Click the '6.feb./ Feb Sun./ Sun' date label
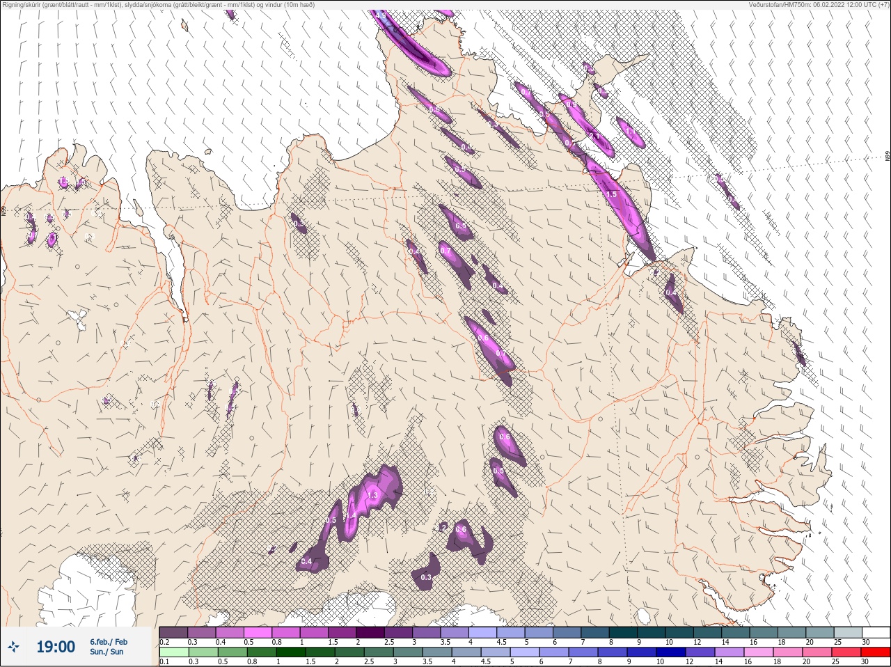Image resolution: width=891 pixels, height=667 pixels. click(x=108, y=647)
